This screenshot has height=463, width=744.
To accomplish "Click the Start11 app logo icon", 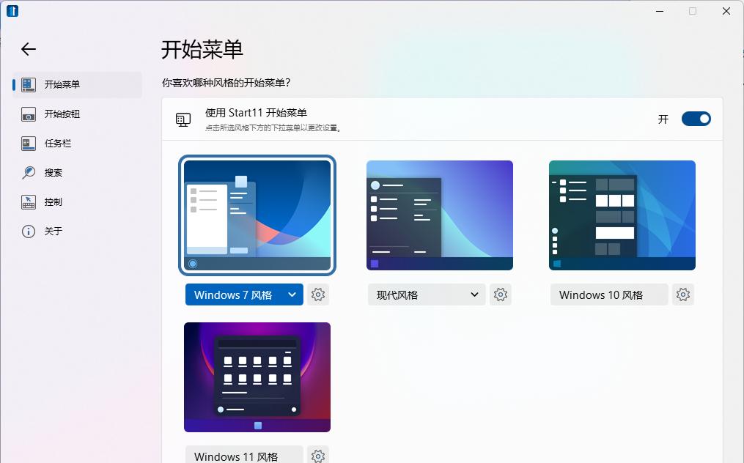I will [12, 10].
